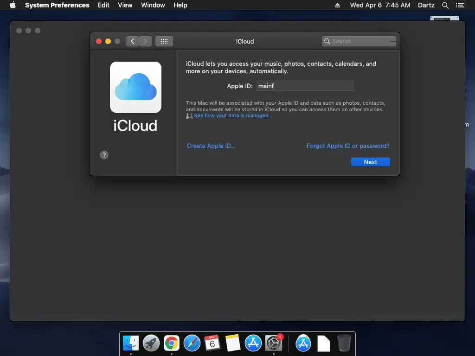Launch Google Chrome from the Dock
The height and width of the screenshot is (356, 475).
(172, 343)
